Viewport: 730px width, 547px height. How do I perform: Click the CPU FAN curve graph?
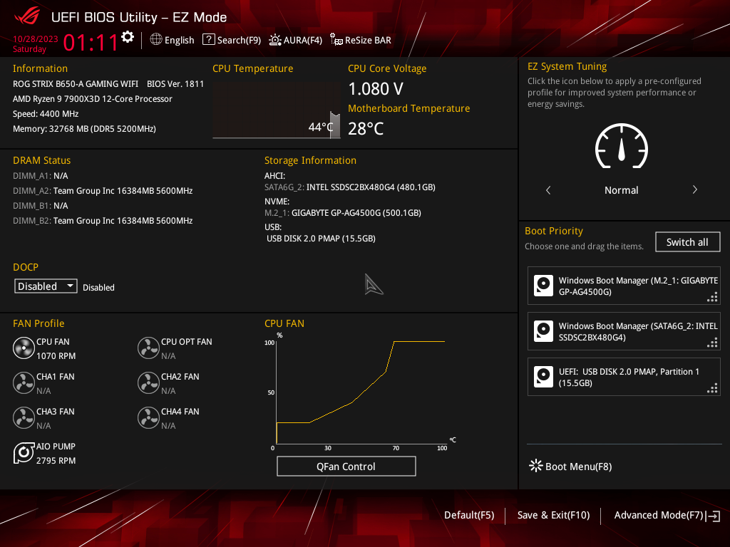(x=361, y=392)
